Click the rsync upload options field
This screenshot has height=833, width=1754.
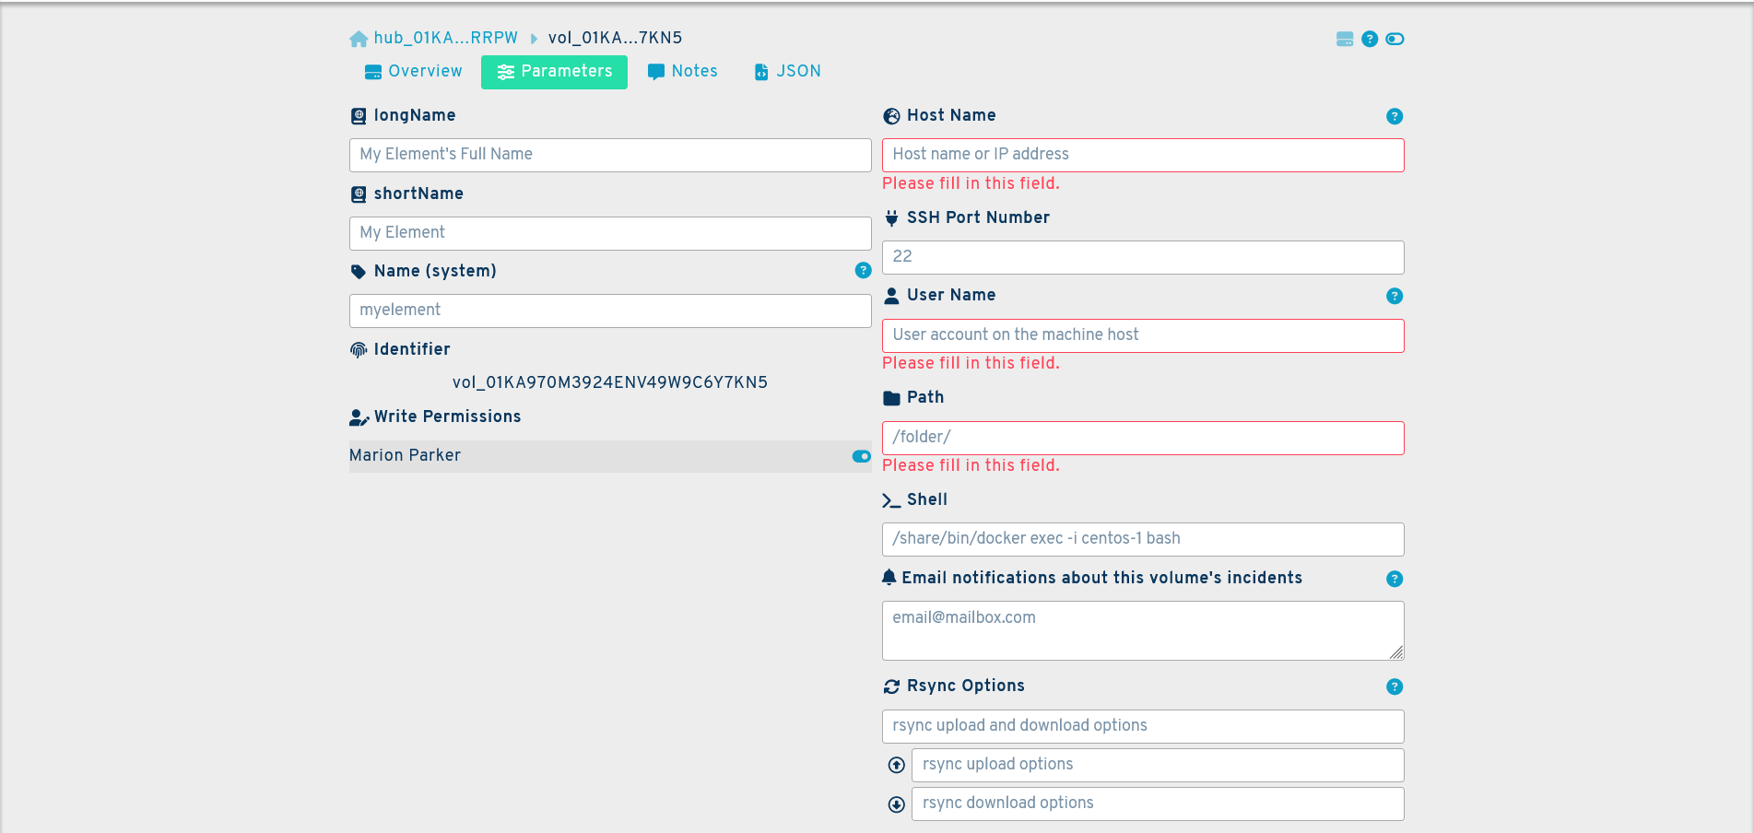[1157, 765]
